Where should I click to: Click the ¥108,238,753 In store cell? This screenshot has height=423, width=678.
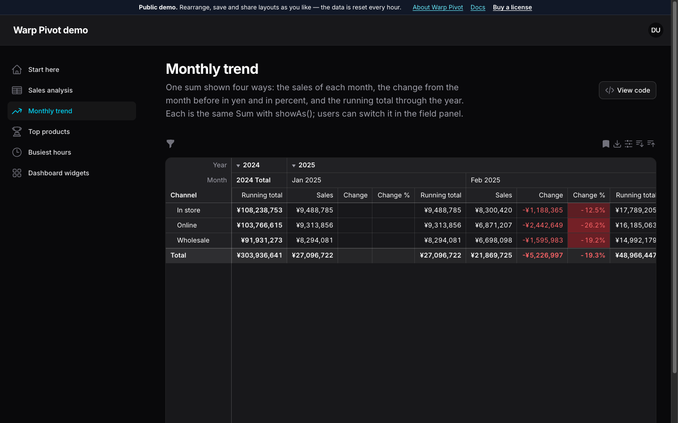pos(259,210)
